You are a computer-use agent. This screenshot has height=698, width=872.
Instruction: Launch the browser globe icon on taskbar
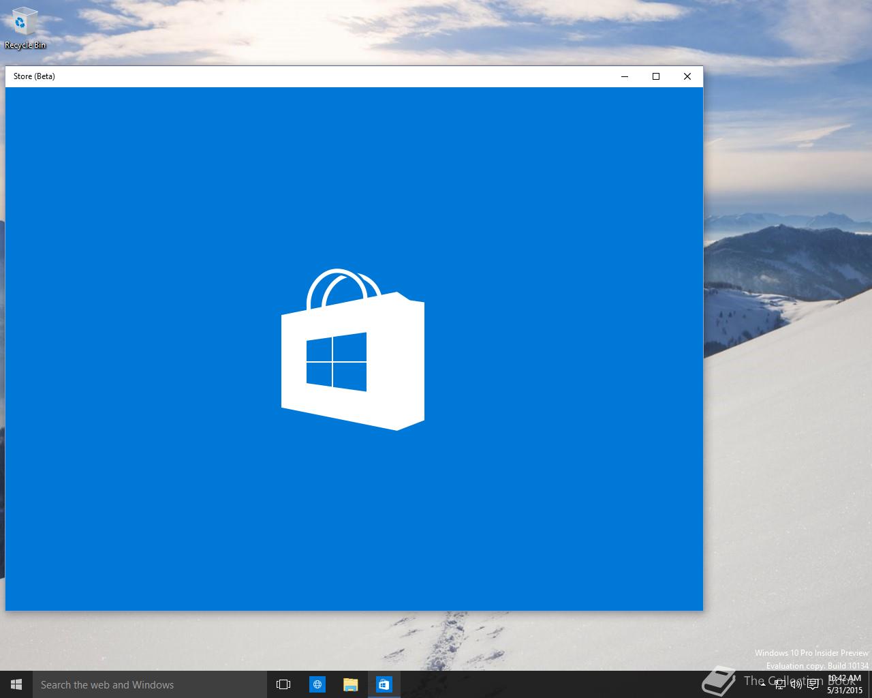click(317, 684)
